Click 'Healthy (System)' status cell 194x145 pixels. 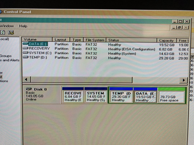[x=122, y=54]
